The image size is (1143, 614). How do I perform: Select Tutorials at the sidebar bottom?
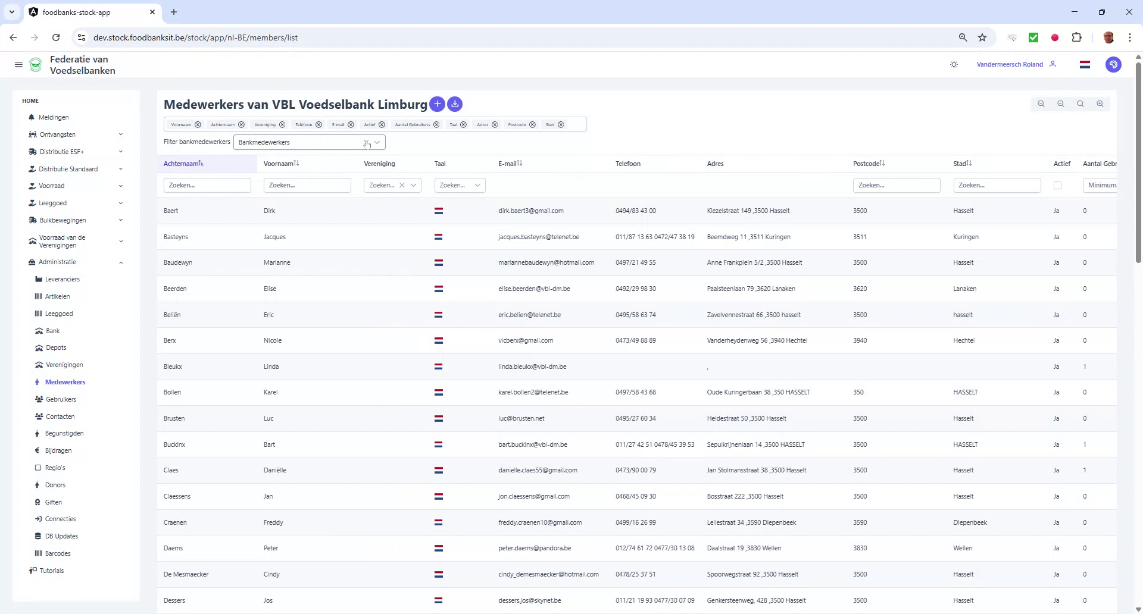tap(52, 571)
